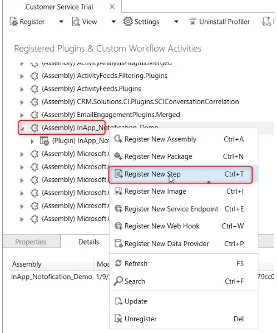Click the Uninstall Profiler icon
Viewport: 277px width, 333px height.
point(192,22)
